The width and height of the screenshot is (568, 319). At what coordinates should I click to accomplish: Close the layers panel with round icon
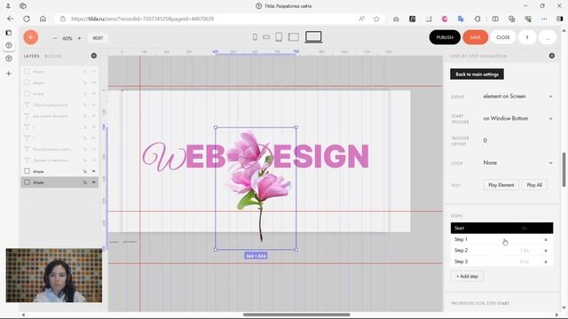click(94, 56)
